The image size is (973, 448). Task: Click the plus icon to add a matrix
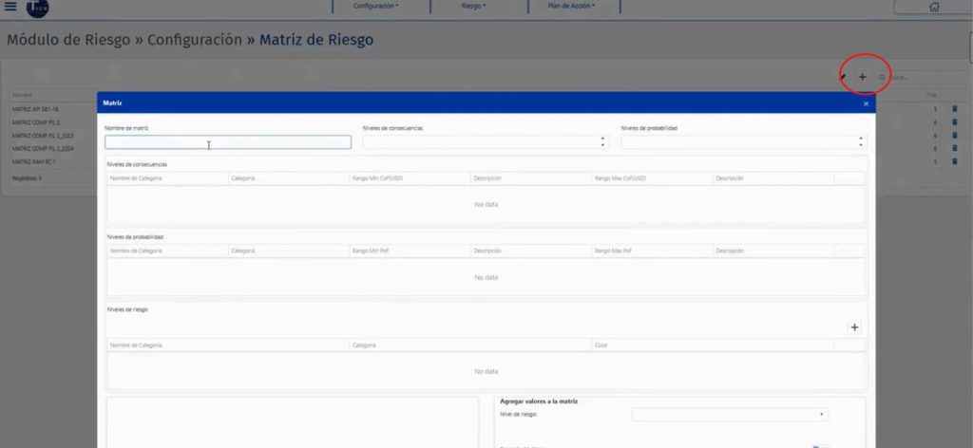click(x=863, y=77)
